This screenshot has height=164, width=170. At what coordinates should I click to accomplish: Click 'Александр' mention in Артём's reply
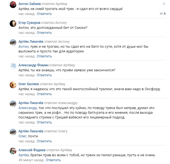27,108
